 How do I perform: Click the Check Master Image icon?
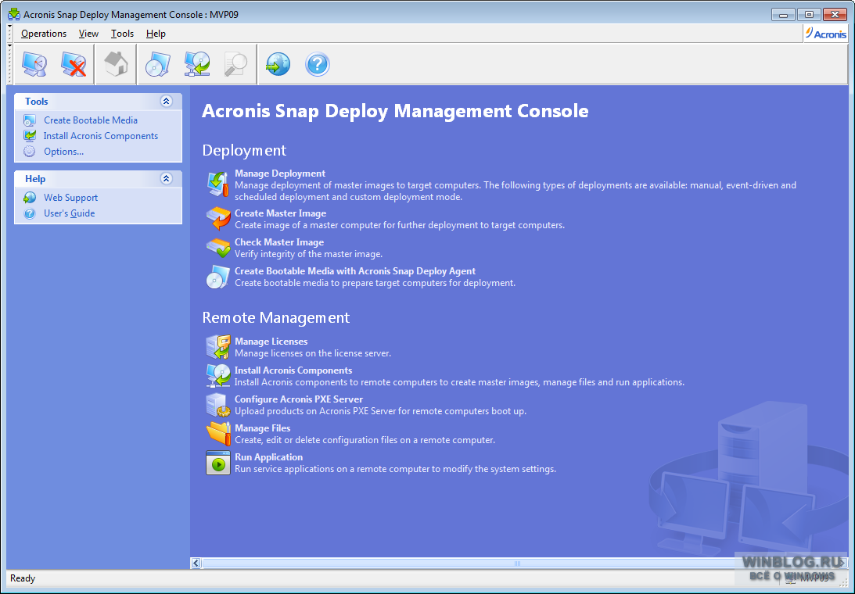point(218,248)
